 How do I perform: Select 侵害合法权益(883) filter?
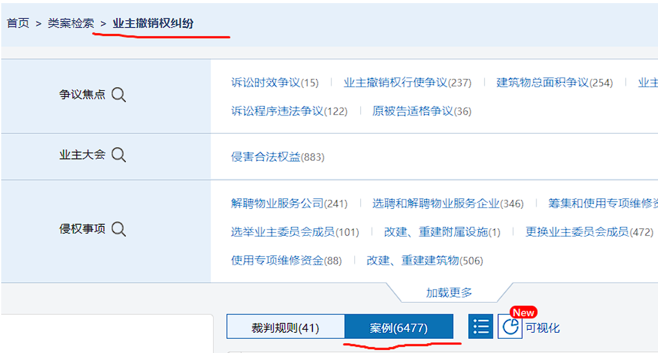[x=277, y=157]
